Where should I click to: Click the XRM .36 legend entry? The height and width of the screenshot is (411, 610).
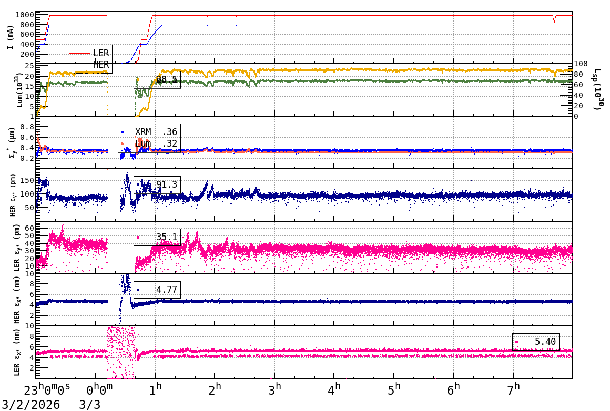150,132
